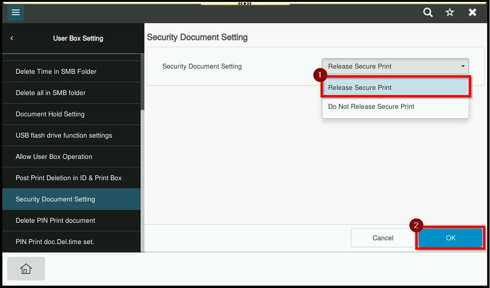Choose Do Not Release Secure Print
490x288 pixels.
pyautogui.click(x=395, y=107)
